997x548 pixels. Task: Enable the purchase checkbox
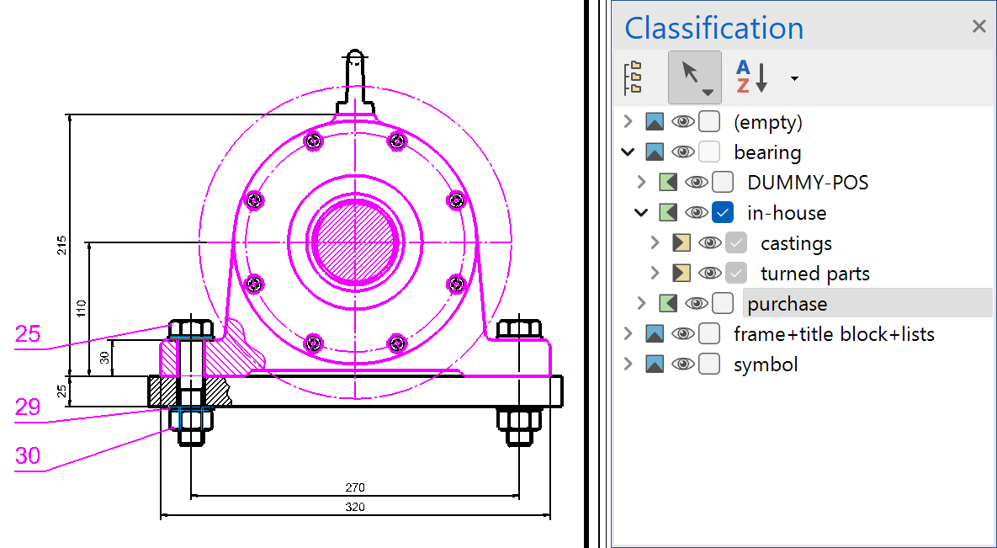(723, 304)
